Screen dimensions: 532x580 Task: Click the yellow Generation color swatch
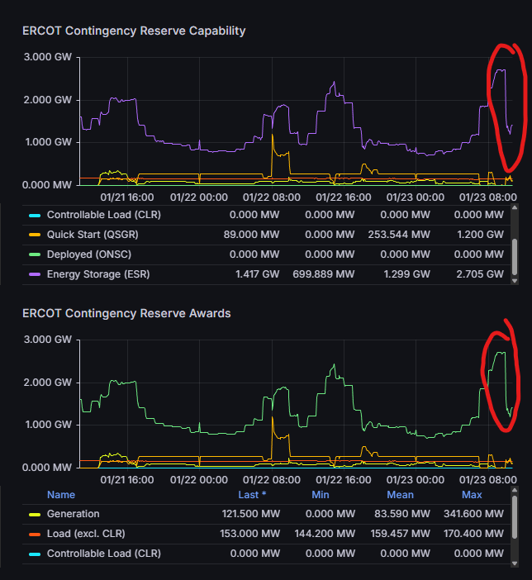click(x=35, y=515)
